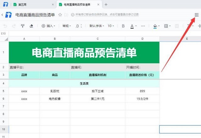Expand the number format 常规 dropdown
201x138 pixels.
click(x=66, y=26)
